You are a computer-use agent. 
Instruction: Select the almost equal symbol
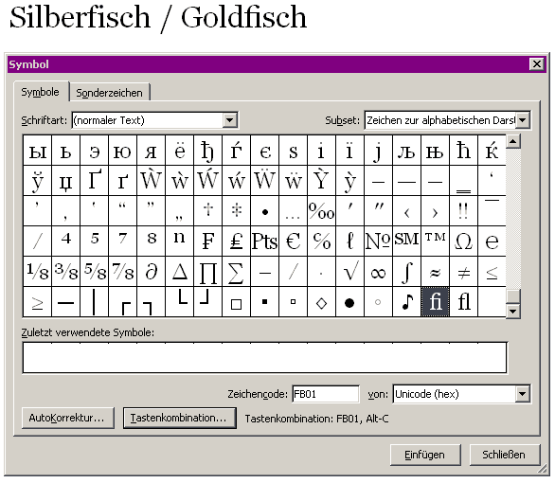click(436, 272)
